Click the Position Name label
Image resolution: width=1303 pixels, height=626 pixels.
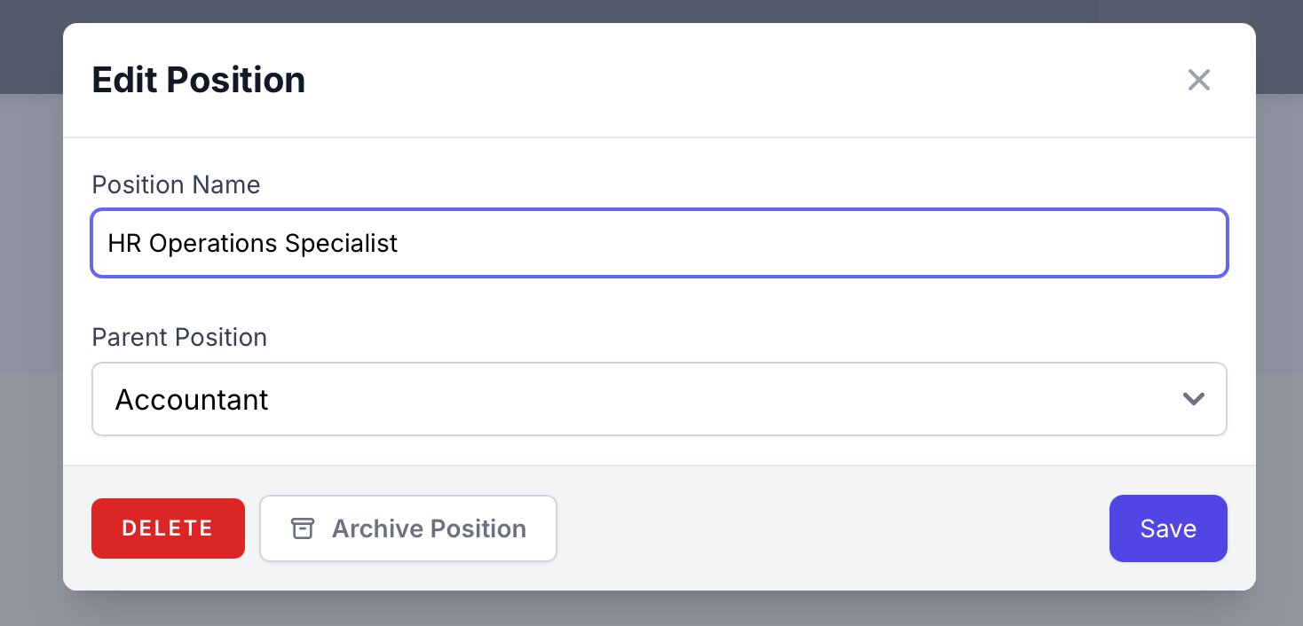[x=176, y=184]
